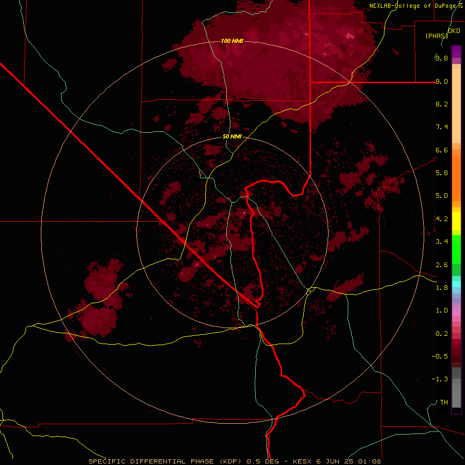Click the 7.4 scale value

(442, 127)
